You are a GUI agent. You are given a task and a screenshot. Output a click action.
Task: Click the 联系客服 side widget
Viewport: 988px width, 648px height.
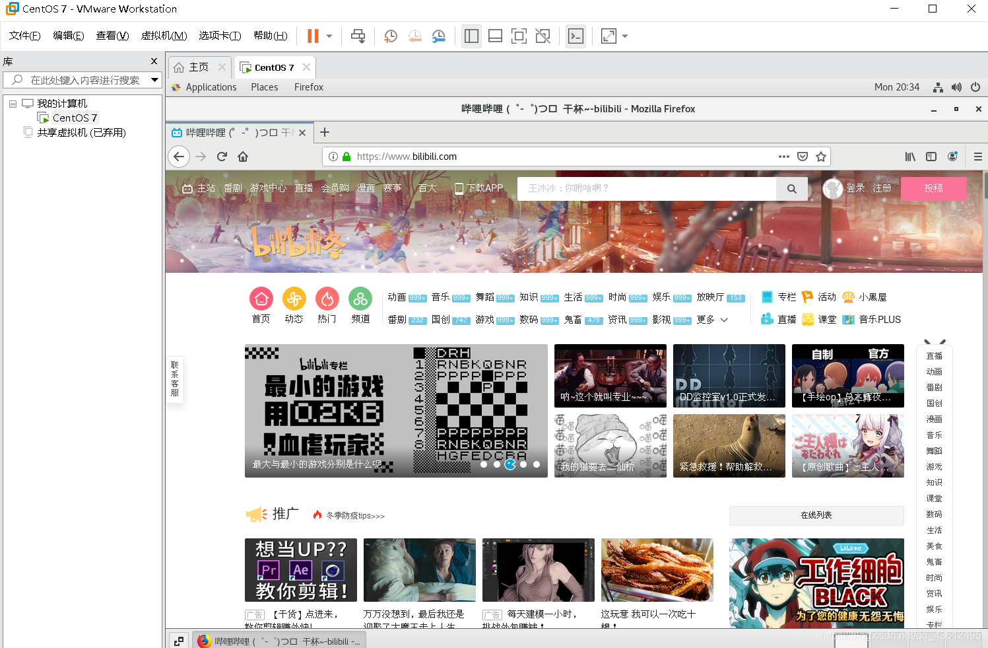pos(174,378)
